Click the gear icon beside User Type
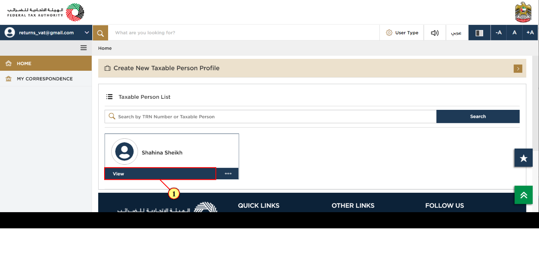The height and width of the screenshot is (256, 539). 389,33
